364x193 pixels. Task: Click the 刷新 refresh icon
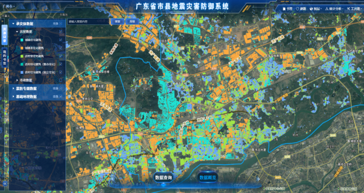pyautogui.click(x=297, y=9)
